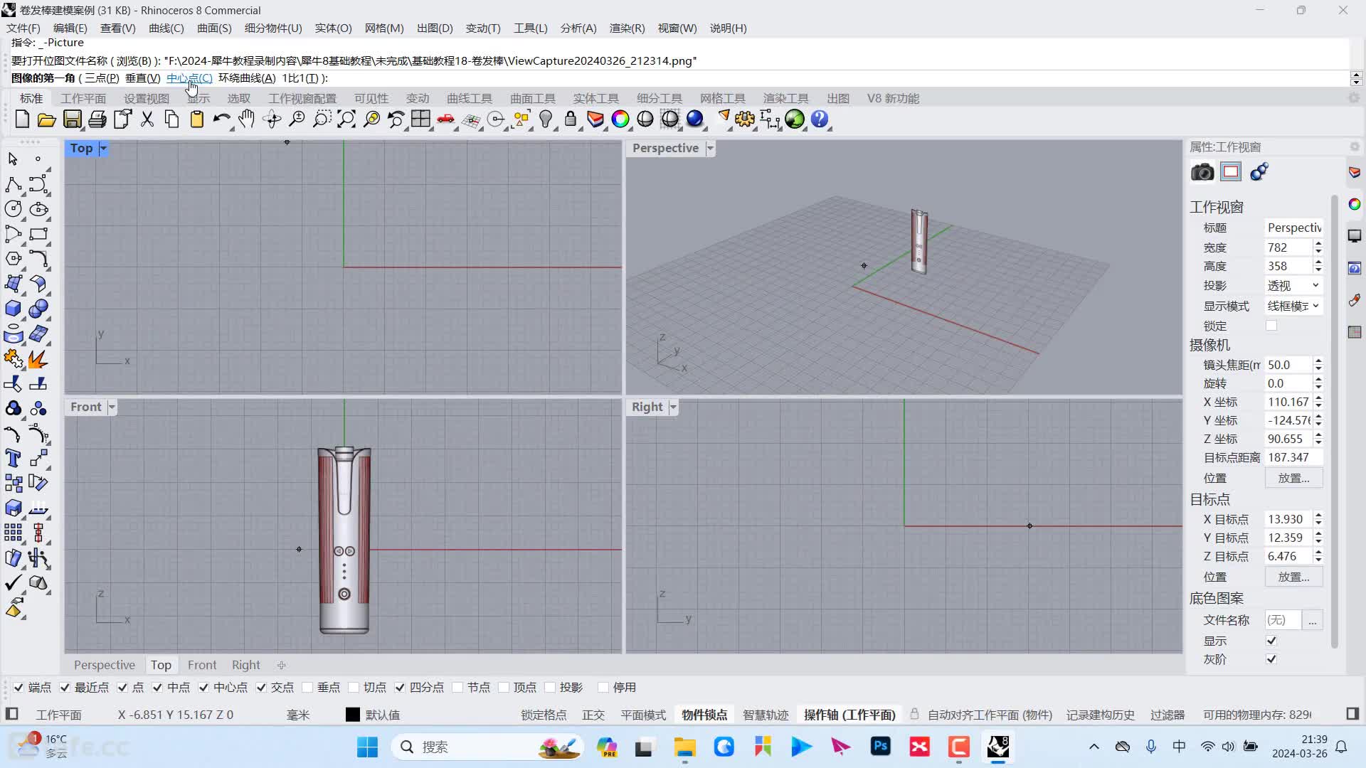
Task: Toggle 物件锁点 in the status bar
Action: point(704,715)
